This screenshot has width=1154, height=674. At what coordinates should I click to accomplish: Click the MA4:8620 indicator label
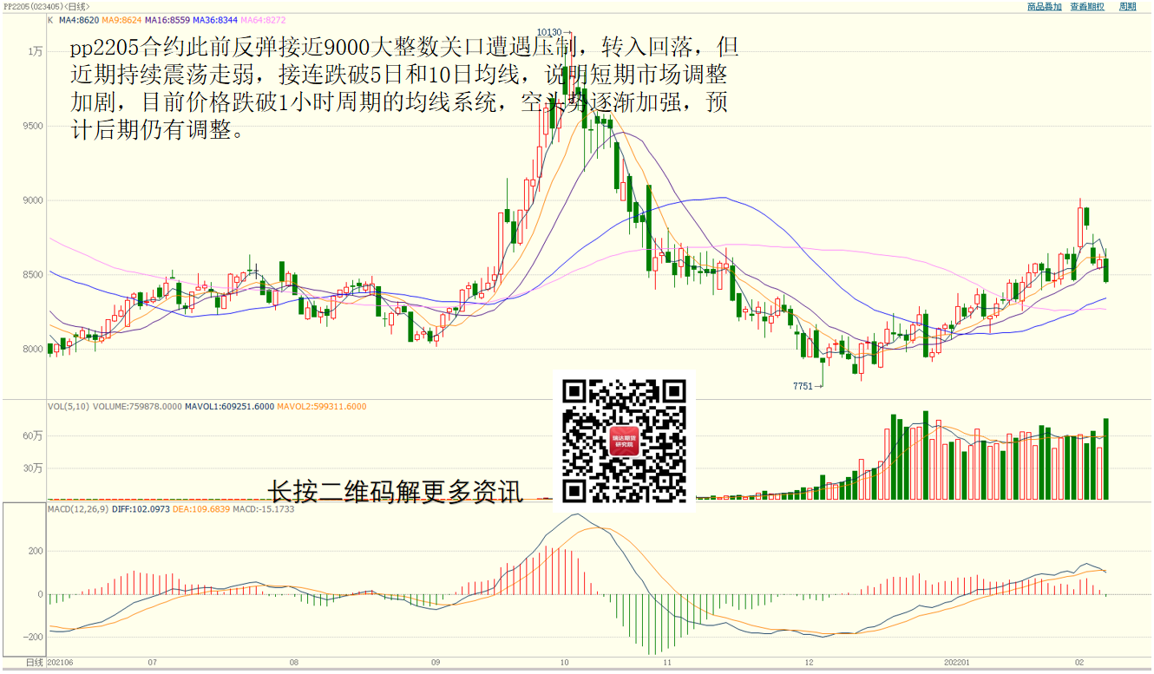(x=79, y=19)
